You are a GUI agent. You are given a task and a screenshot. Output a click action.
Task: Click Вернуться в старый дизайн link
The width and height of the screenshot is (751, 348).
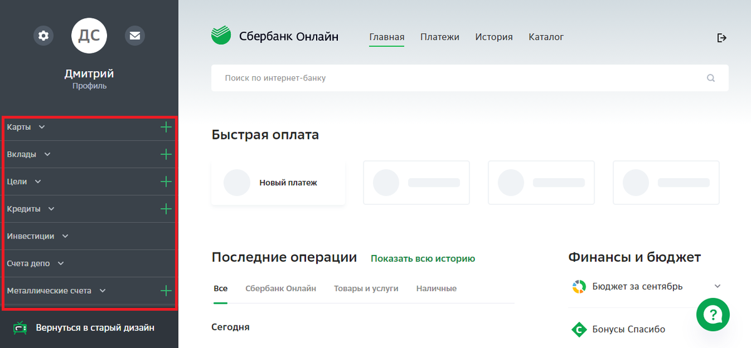(95, 327)
